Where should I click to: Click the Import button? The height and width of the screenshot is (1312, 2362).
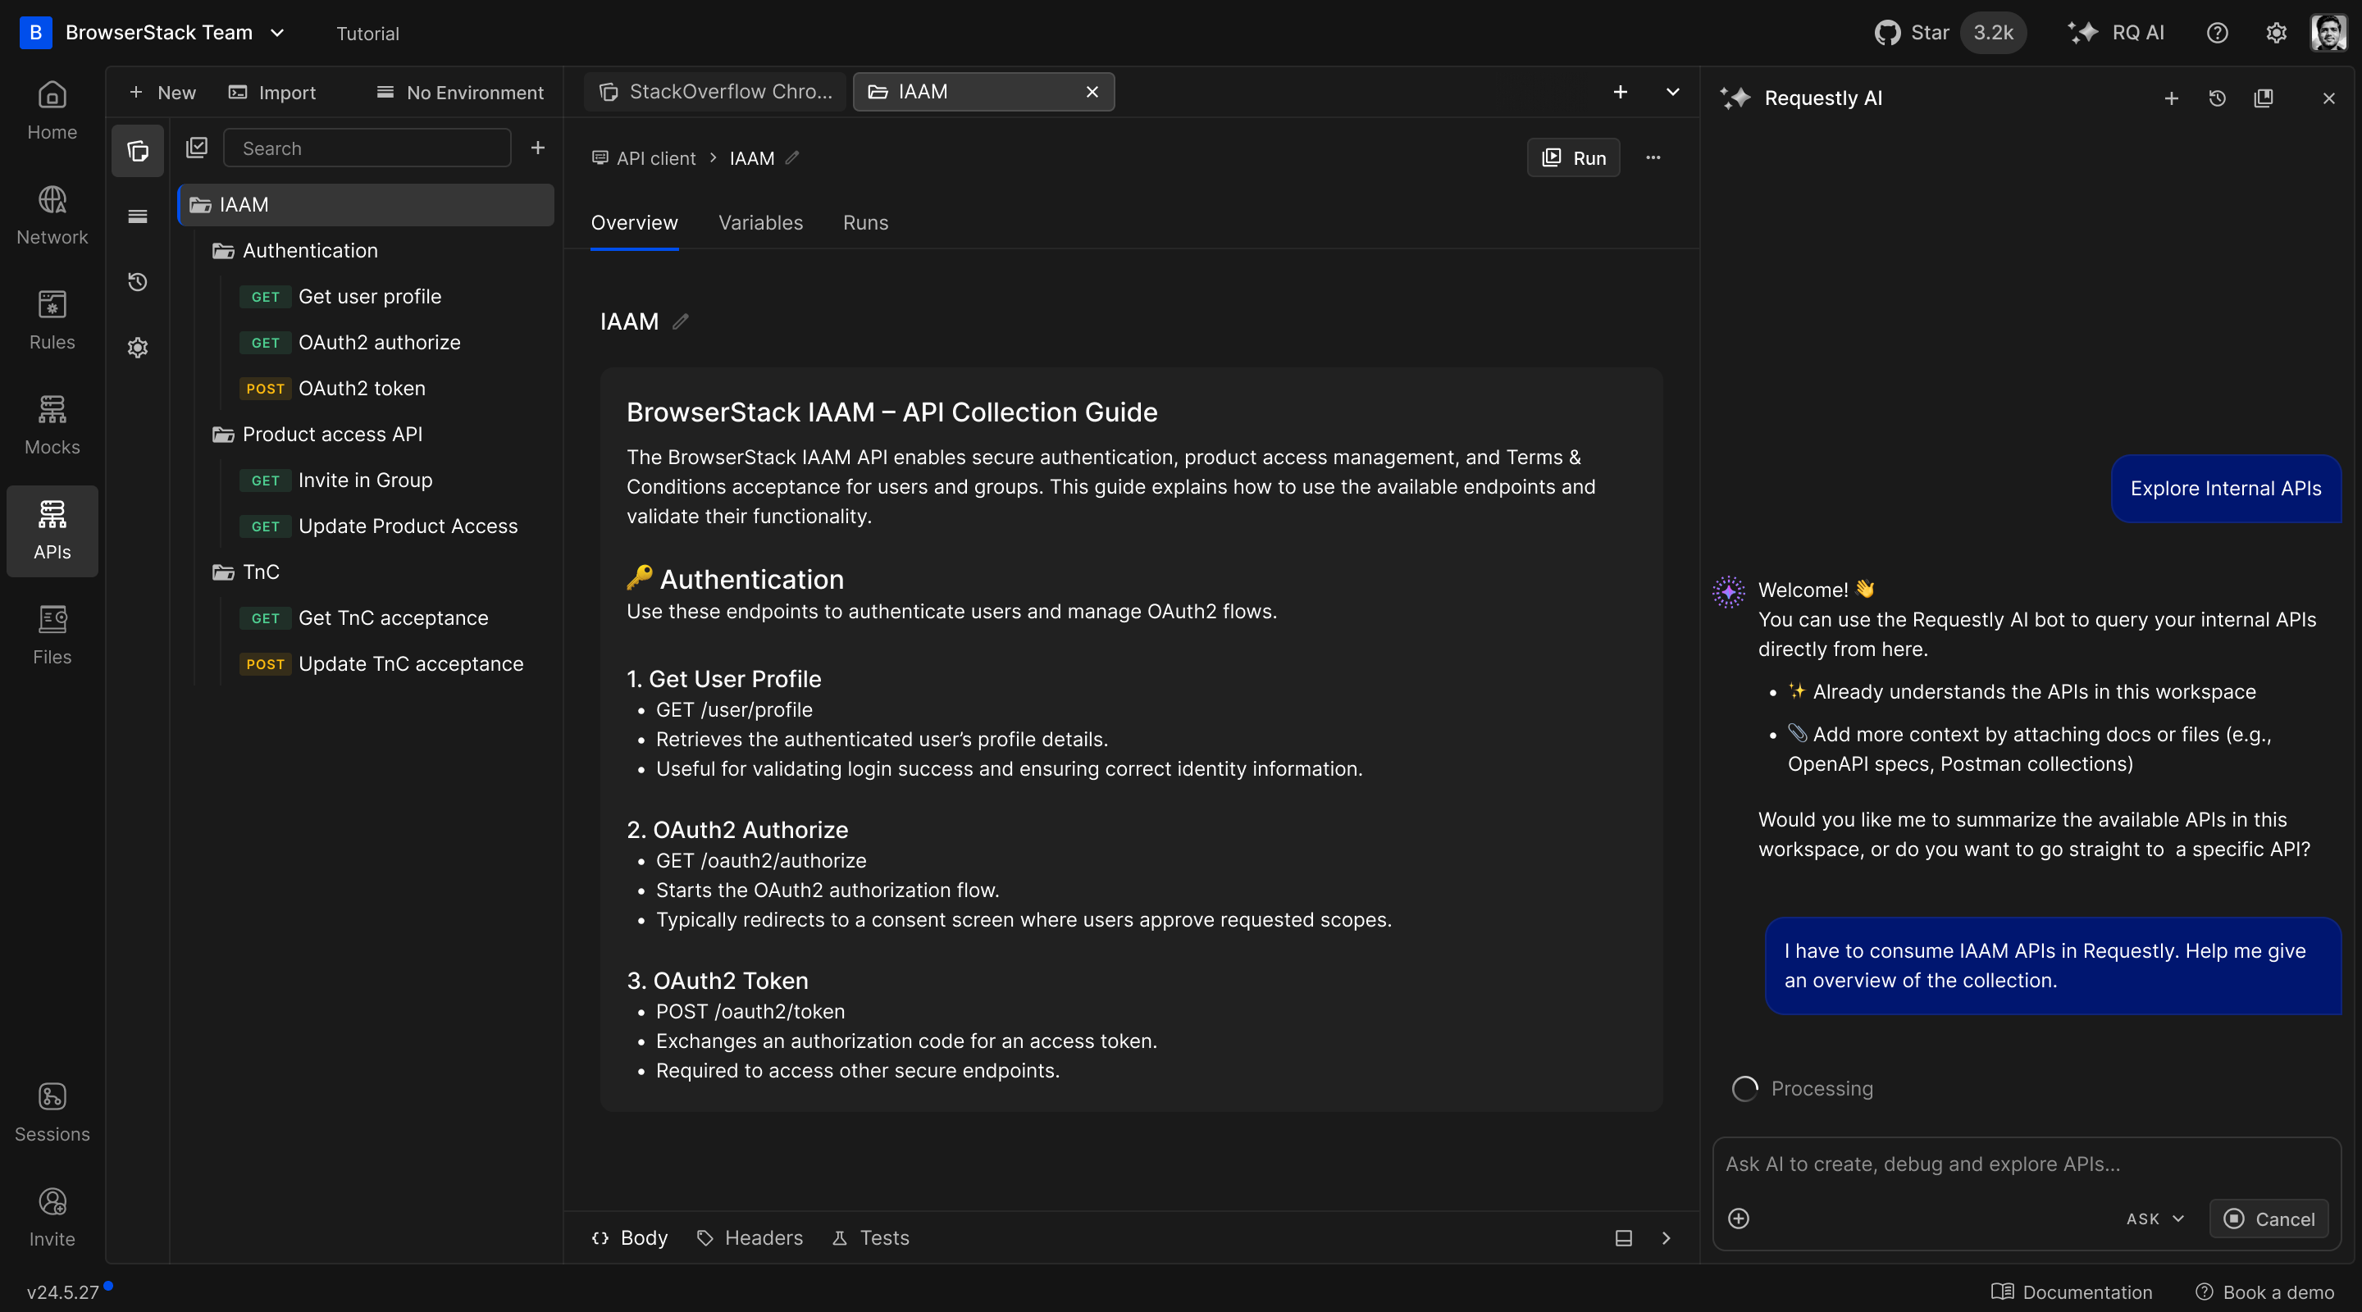coord(271,93)
